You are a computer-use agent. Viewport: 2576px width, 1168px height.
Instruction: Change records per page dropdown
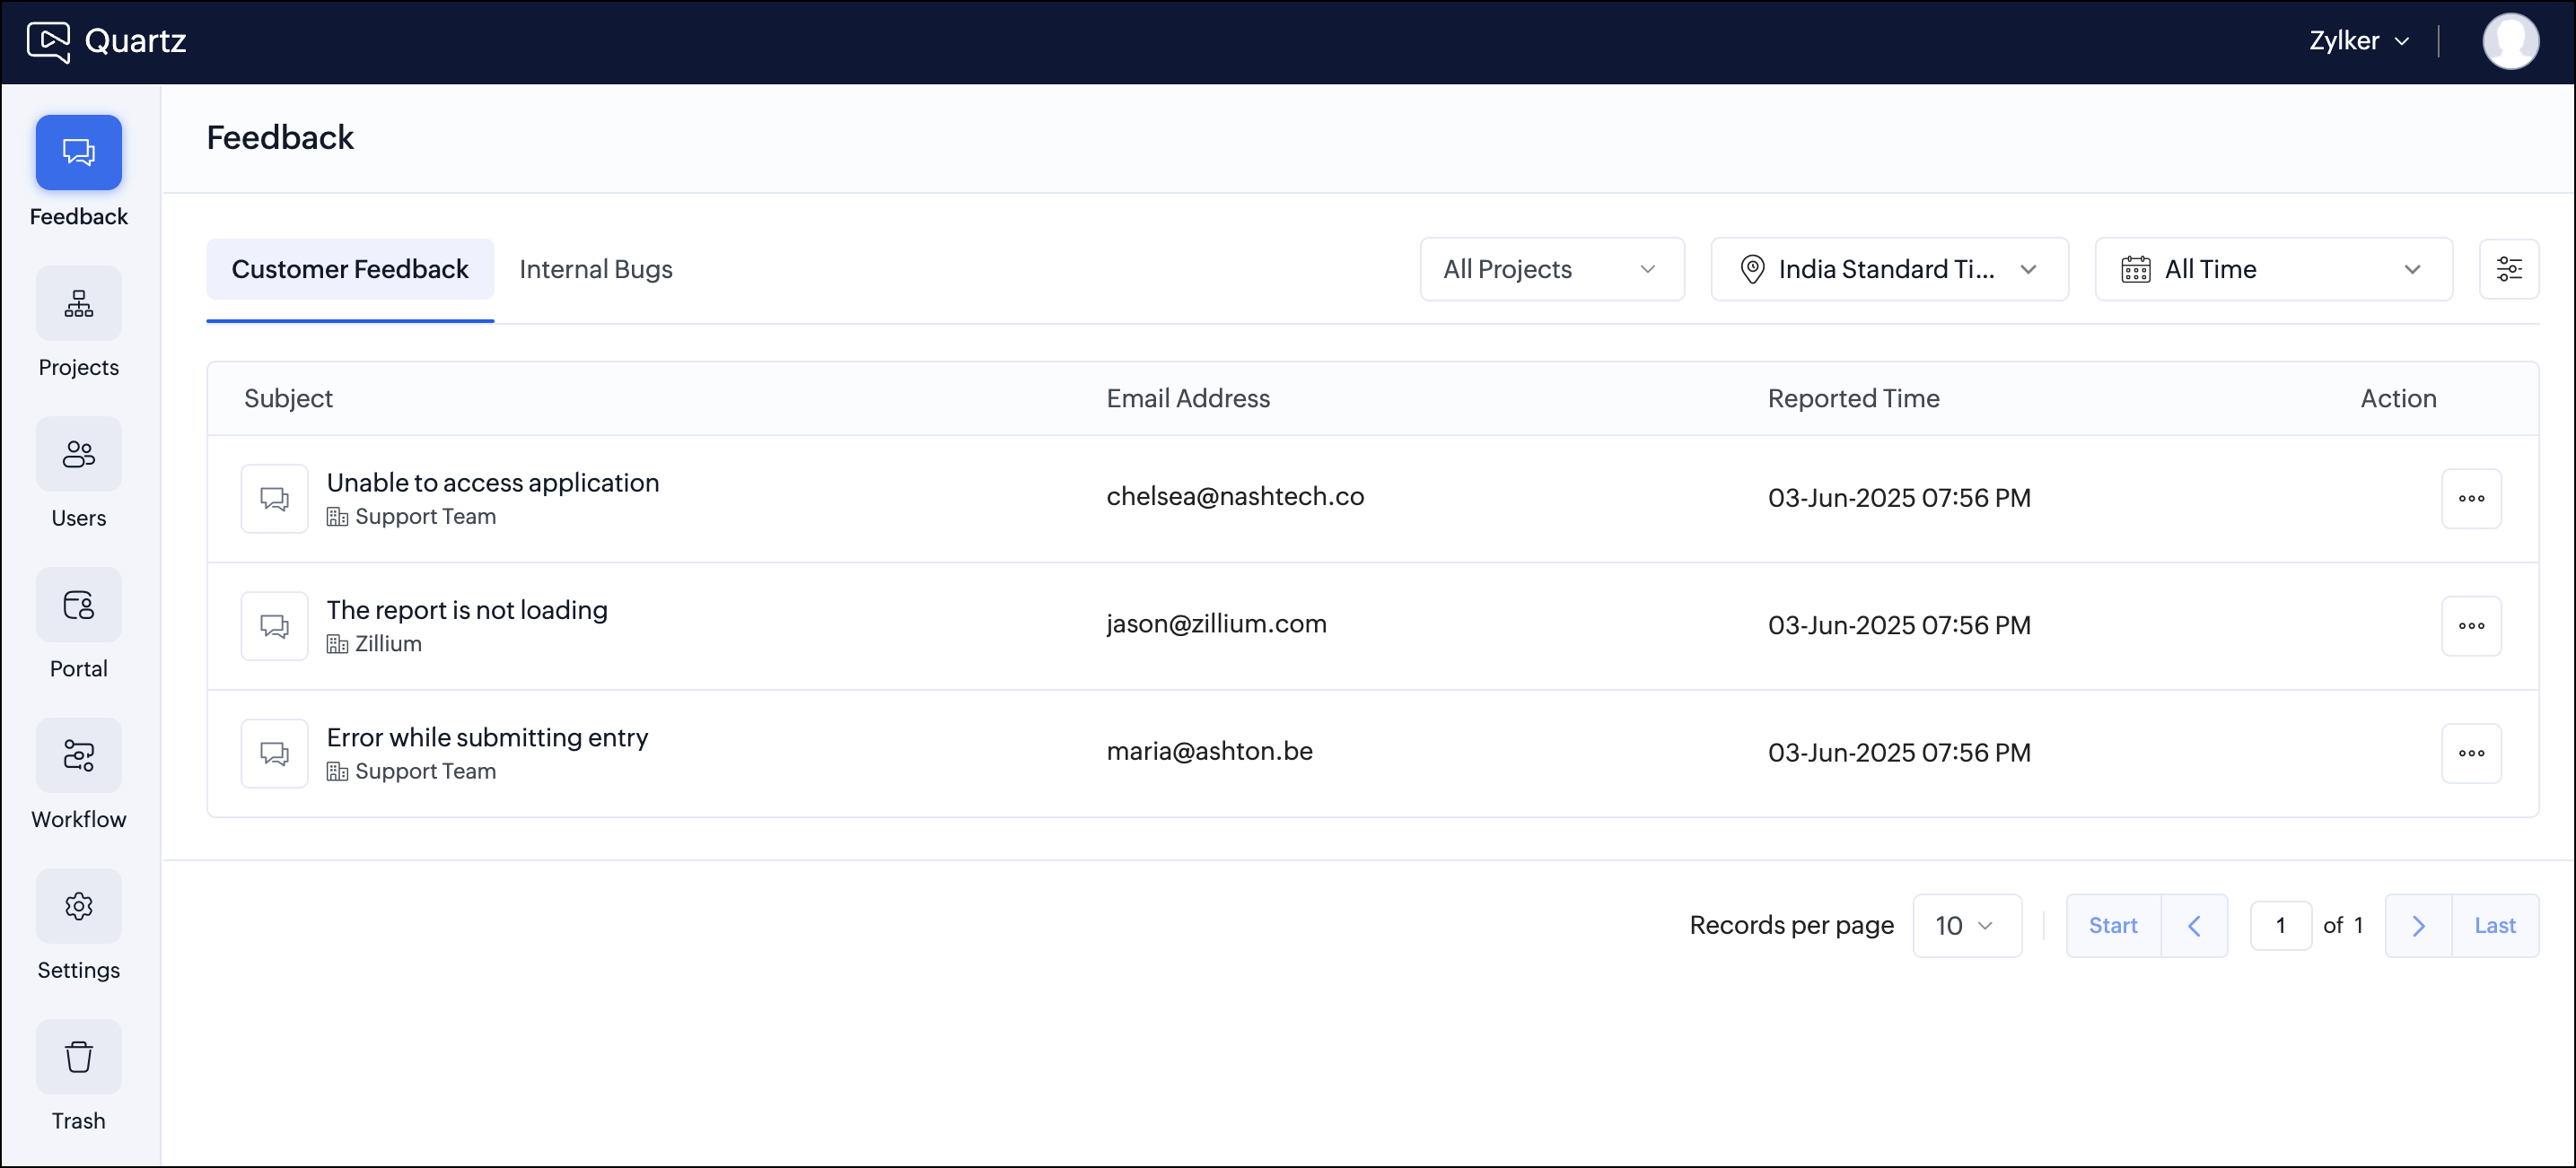(x=1966, y=925)
